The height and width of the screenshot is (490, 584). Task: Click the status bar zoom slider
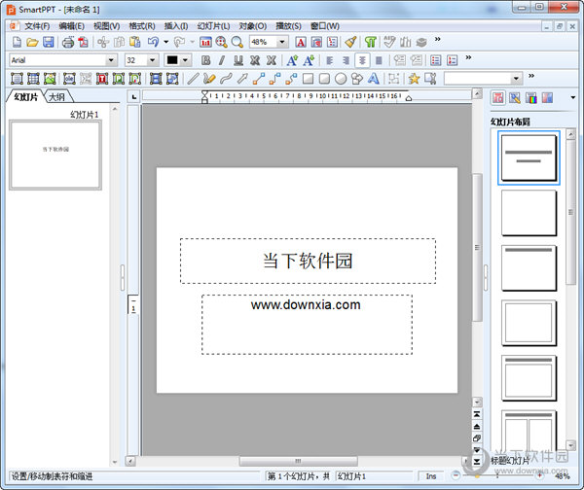click(x=497, y=475)
